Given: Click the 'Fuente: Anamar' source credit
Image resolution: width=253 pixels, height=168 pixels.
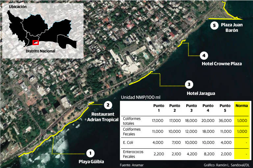Looking at the screenshot, I should coord(132,165).
